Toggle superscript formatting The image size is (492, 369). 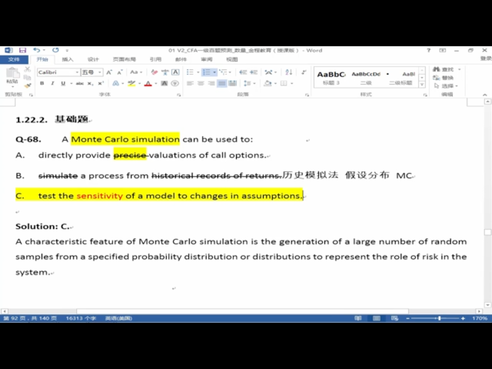(101, 84)
